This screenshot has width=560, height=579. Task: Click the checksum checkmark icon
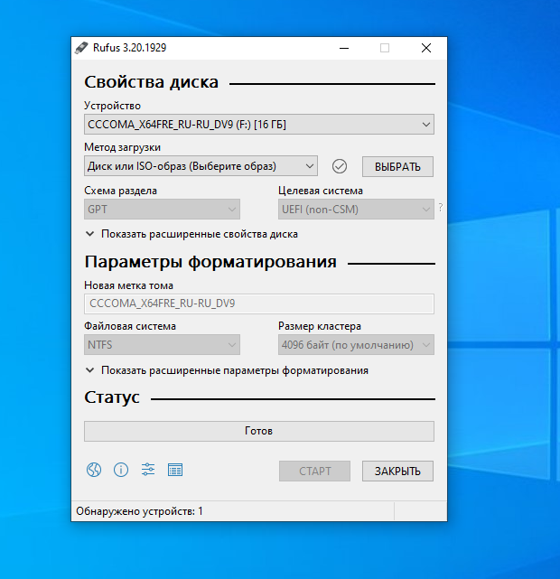(340, 166)
